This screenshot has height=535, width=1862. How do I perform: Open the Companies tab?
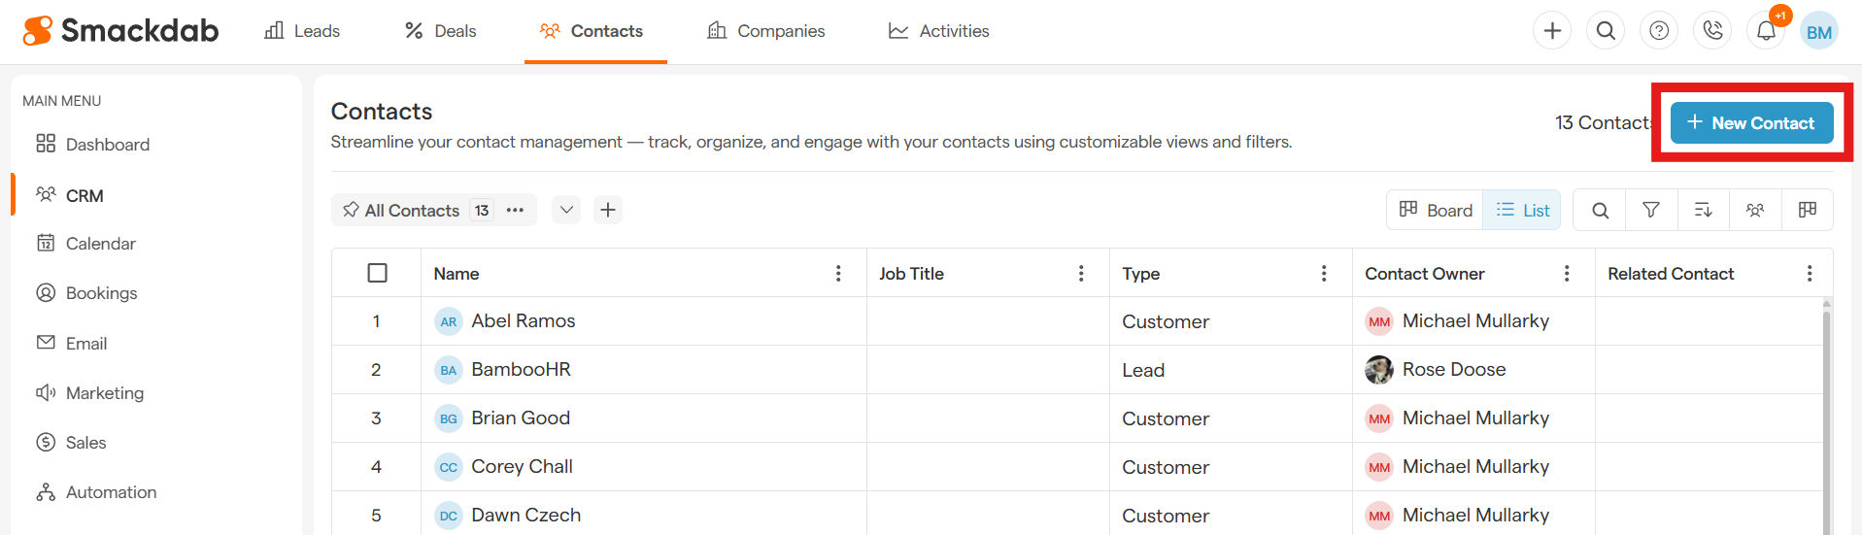click(765, 31)
